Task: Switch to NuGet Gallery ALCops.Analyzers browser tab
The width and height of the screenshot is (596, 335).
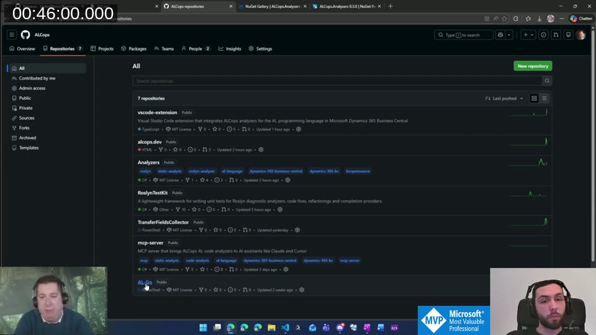Action: point(272,6)
